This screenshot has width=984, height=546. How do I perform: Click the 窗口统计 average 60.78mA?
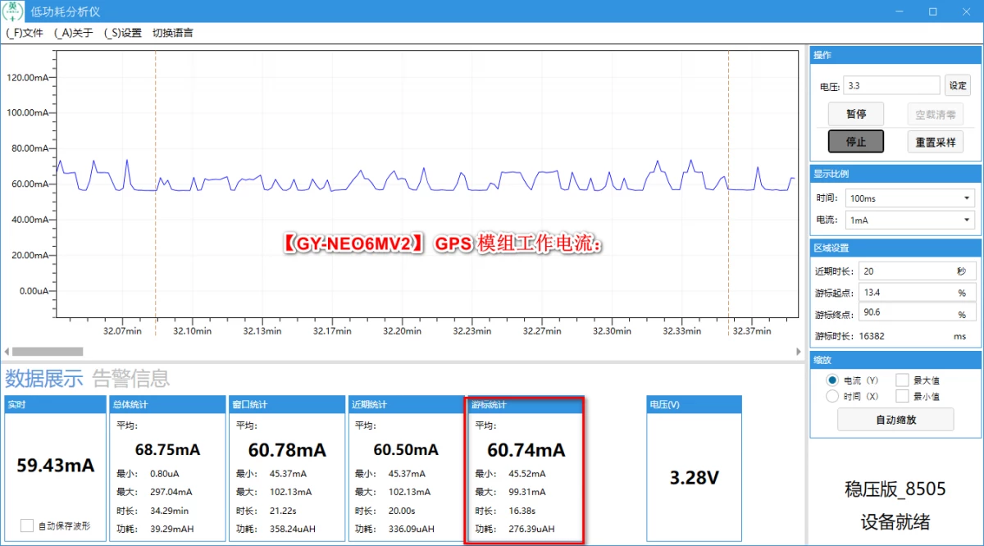pyautogui.click(x=287, y=450)
